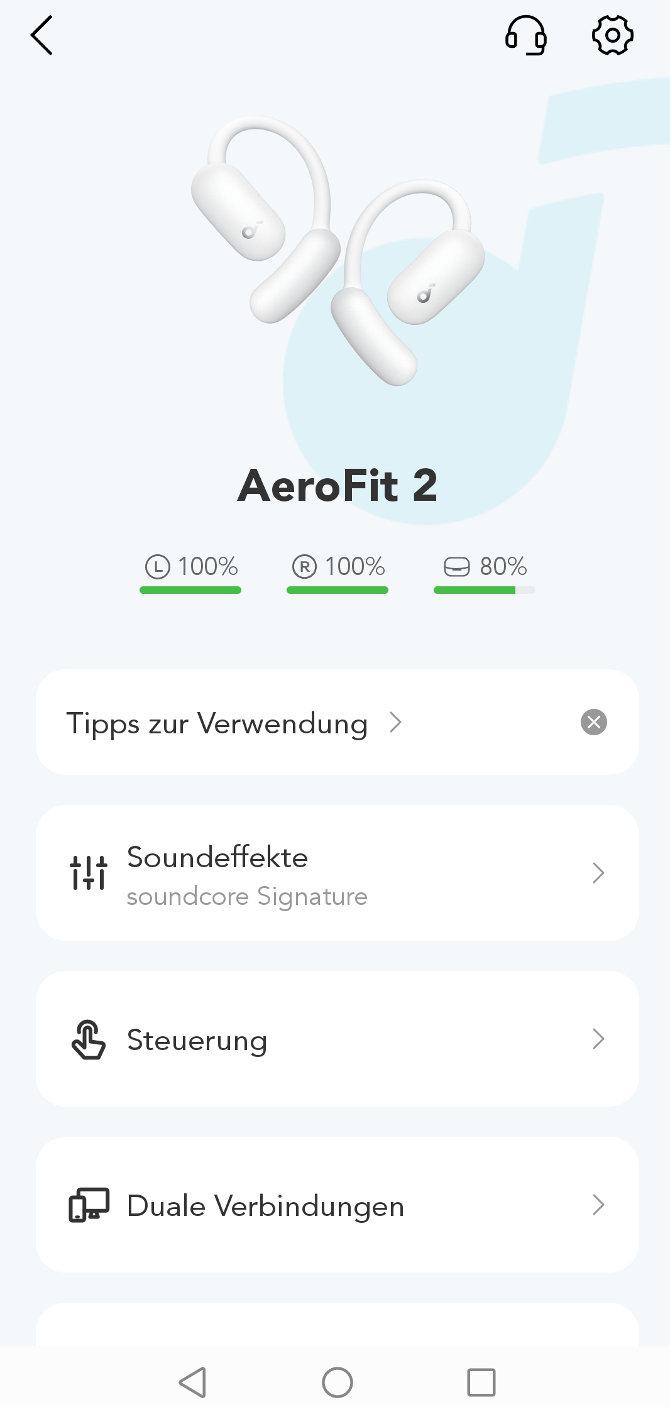Expand Duale Verbindungen chevron arrow
Image resolution: width=670 pixels, height=1407 pixels.
598,1205
